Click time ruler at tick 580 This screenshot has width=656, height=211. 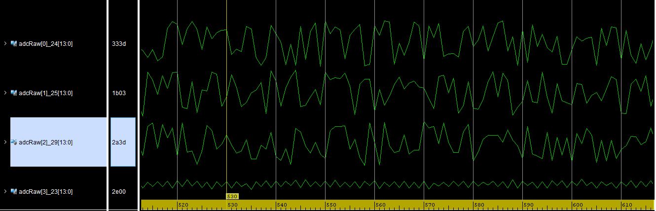479,205
